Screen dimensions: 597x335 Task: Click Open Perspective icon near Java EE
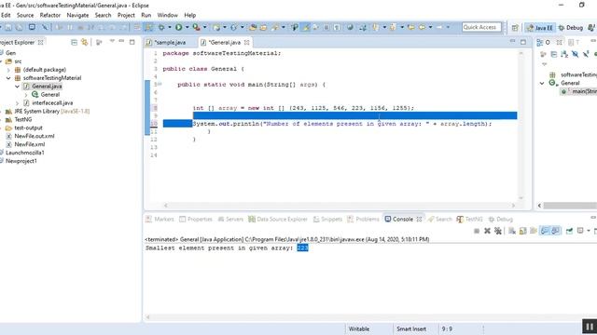click(515, 28)
